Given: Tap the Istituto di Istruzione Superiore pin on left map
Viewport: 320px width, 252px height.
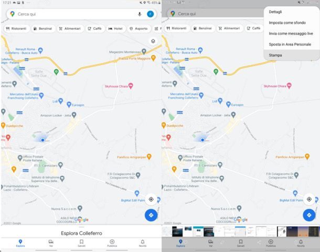Looking at the screenshot, I should [62, 179].
